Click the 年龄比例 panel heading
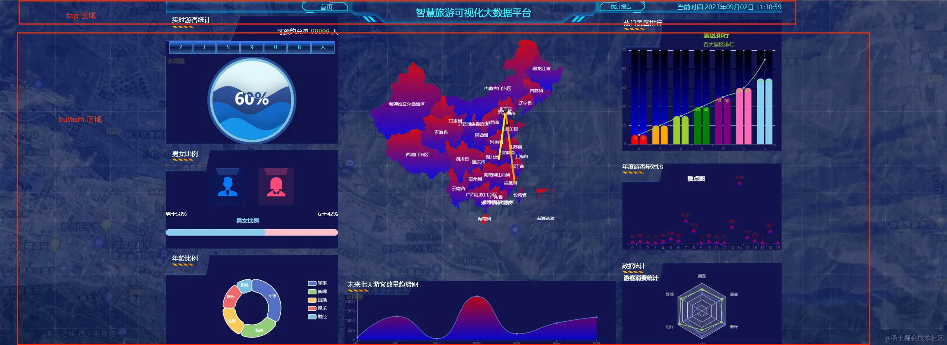Image resolution: width=947 pixels, height=345 pixels. coord(185,258)
